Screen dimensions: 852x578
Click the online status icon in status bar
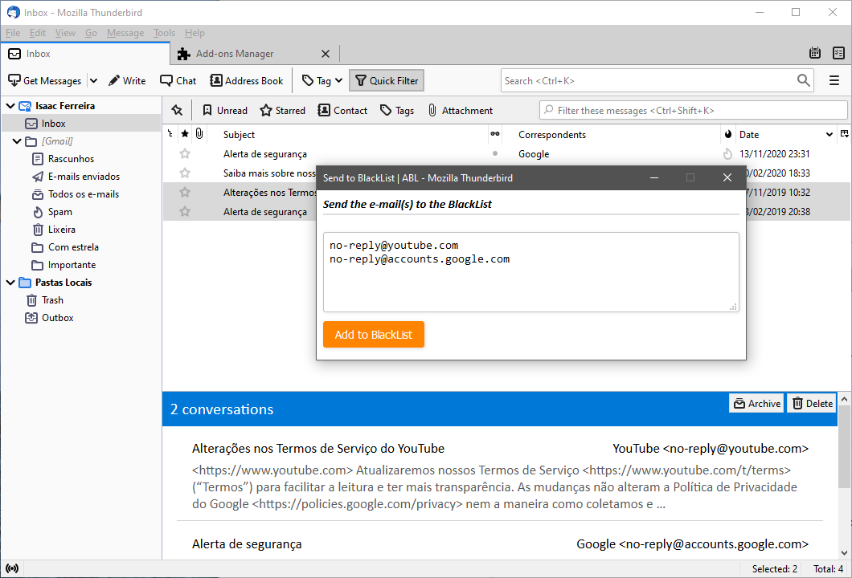tap(12, 568)
